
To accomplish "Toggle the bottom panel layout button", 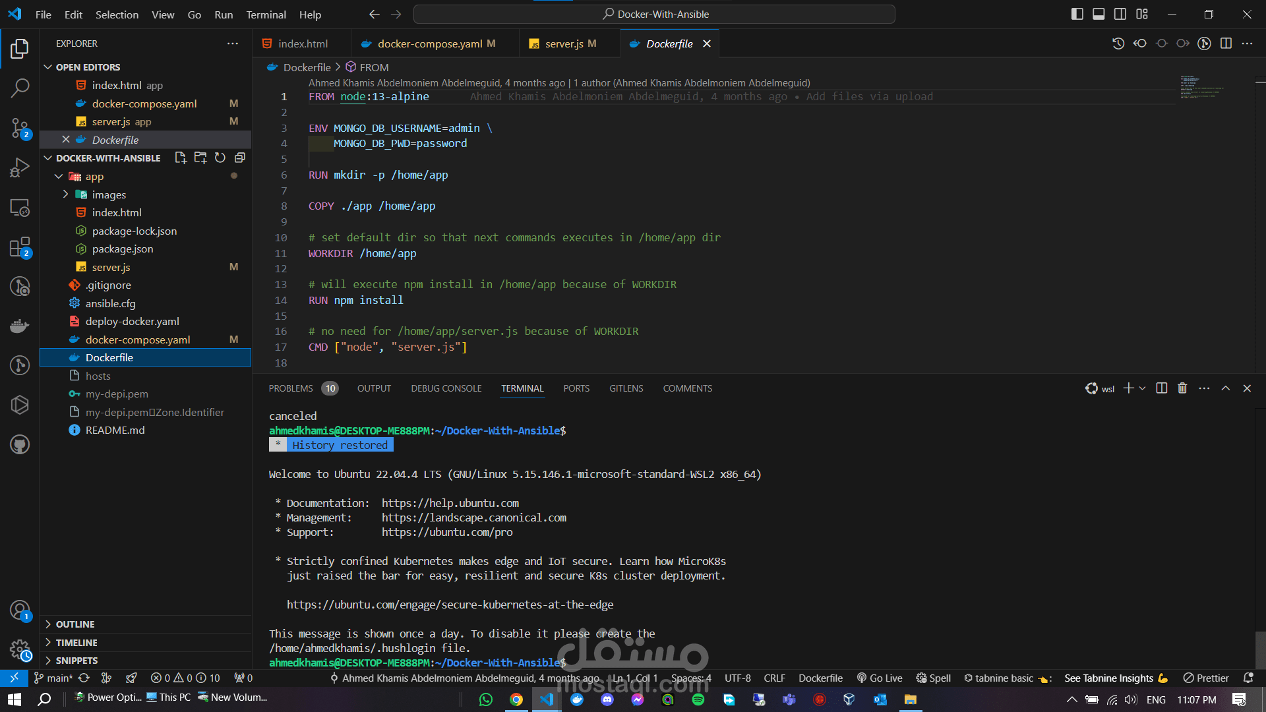I will pos(1099,14).
